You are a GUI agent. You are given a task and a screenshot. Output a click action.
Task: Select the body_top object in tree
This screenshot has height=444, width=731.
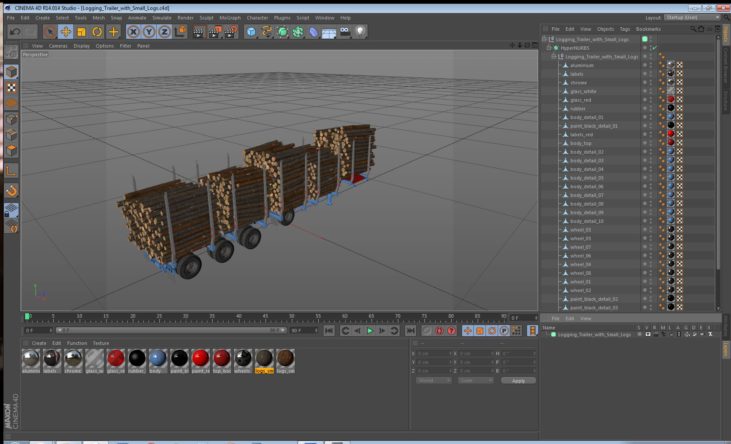580,143
